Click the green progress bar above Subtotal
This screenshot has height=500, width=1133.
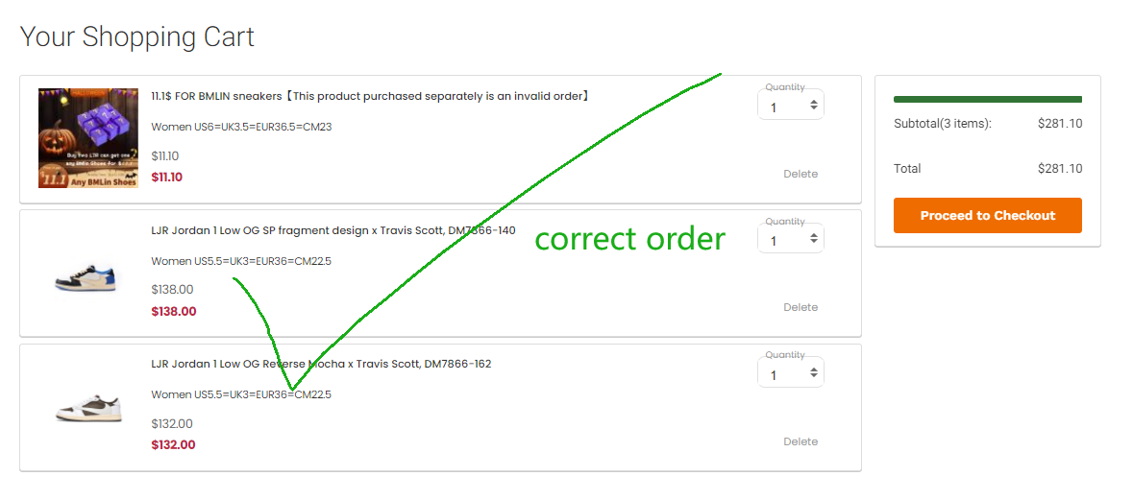[987, 99]
